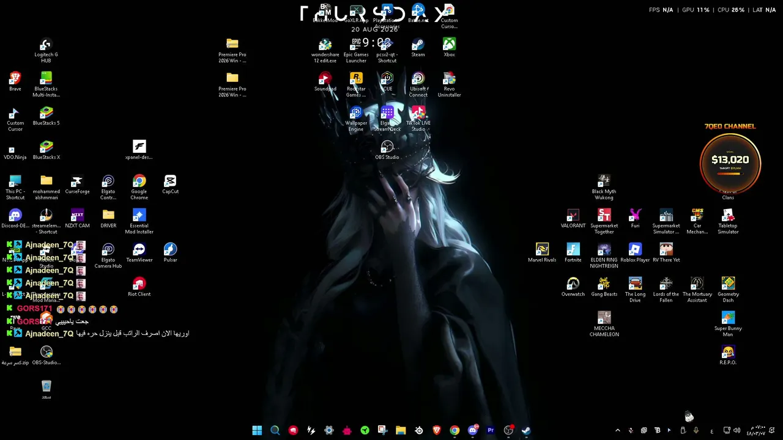
Task: Select the DRIVER folder on desktop
Action: point(108,219)
